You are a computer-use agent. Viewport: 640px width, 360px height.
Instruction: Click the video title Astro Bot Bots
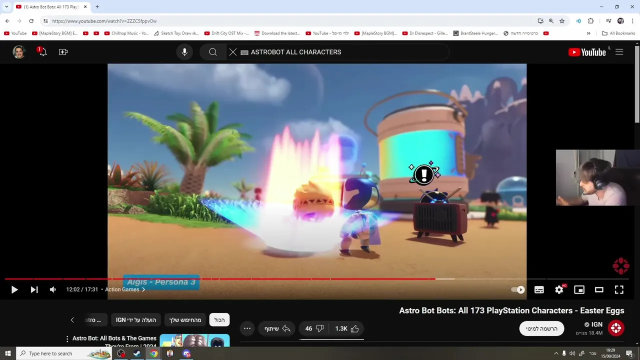511,310
